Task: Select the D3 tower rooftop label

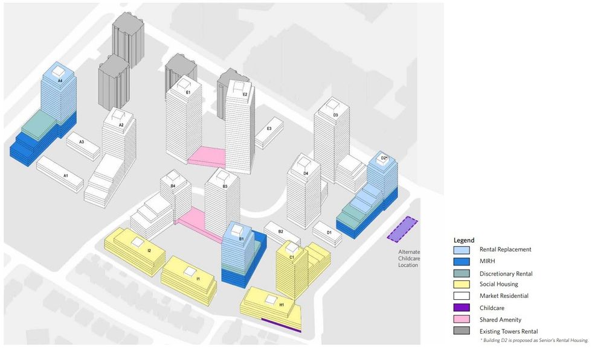Action: pyautogui.click(x=335, y=115)
